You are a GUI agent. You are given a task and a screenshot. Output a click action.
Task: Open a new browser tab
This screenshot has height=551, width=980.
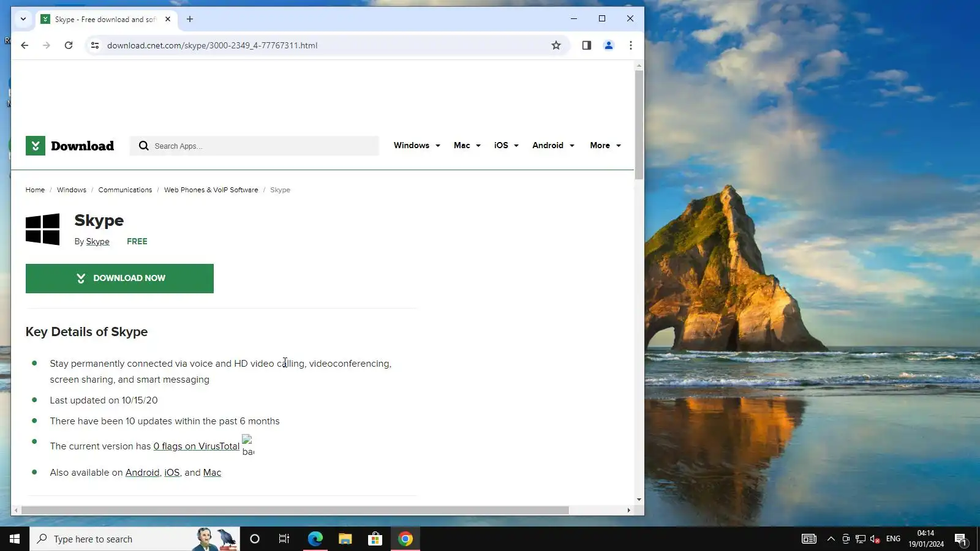[x=190, y=19]
